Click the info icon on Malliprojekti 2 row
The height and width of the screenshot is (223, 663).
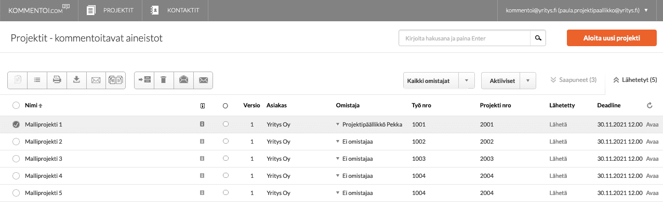coord(202,142)
